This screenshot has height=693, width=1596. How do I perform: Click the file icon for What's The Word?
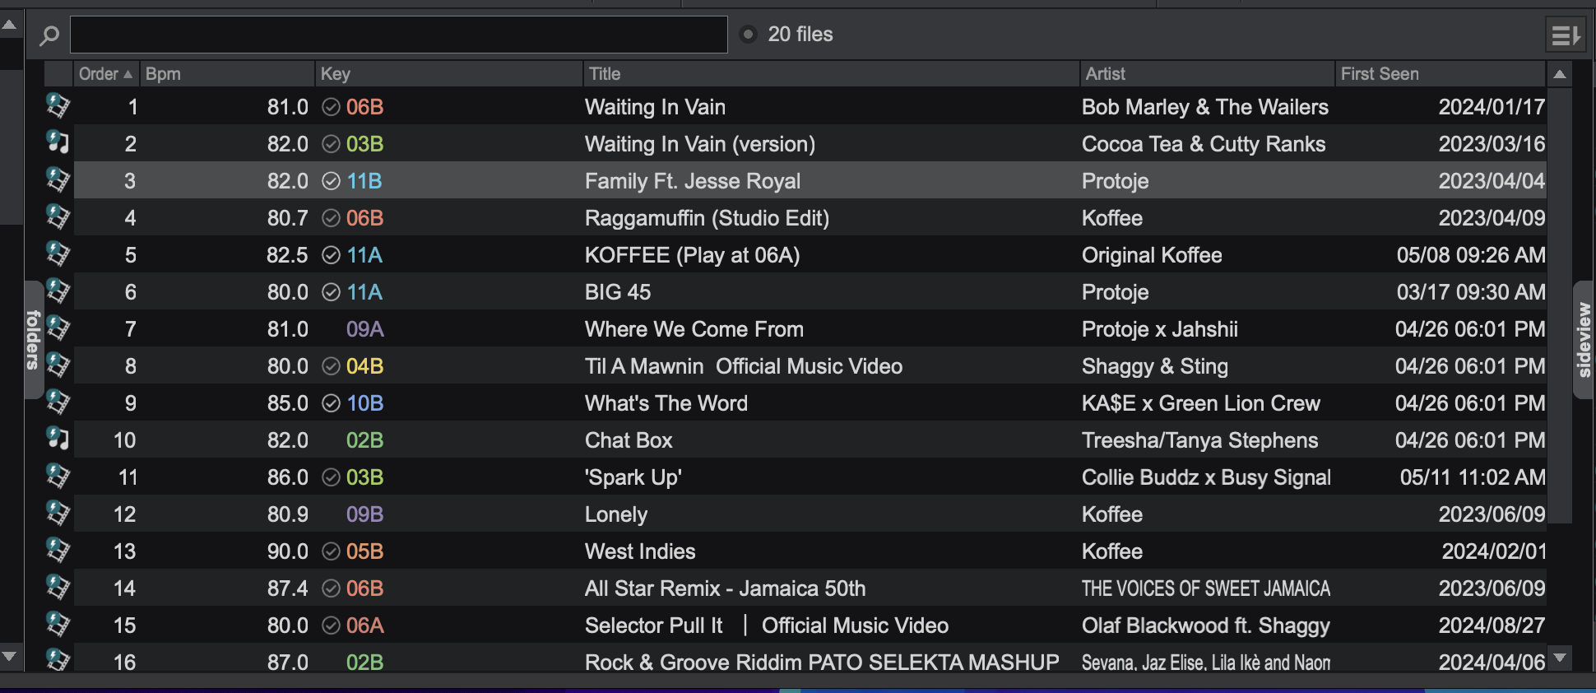coord(58,402)
